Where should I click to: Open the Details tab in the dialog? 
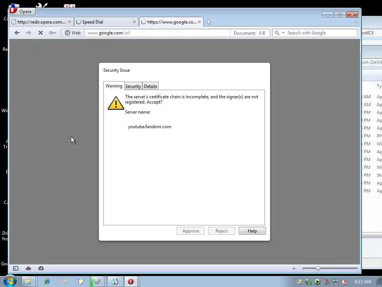pyautogui.click(x=151, y=86)
